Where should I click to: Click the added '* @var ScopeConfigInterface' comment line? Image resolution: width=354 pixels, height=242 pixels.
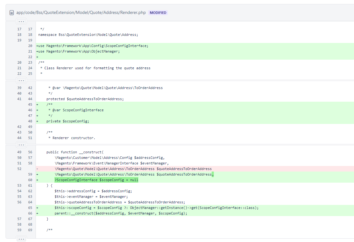click(76, 110)
